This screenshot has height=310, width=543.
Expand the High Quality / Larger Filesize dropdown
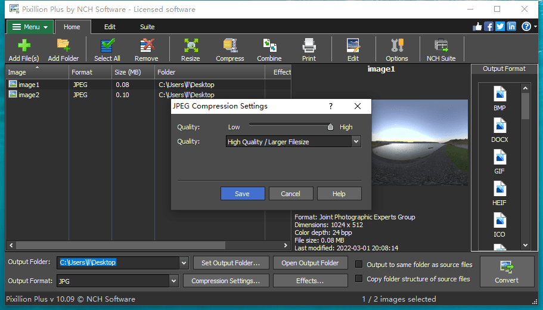point(356,141)
